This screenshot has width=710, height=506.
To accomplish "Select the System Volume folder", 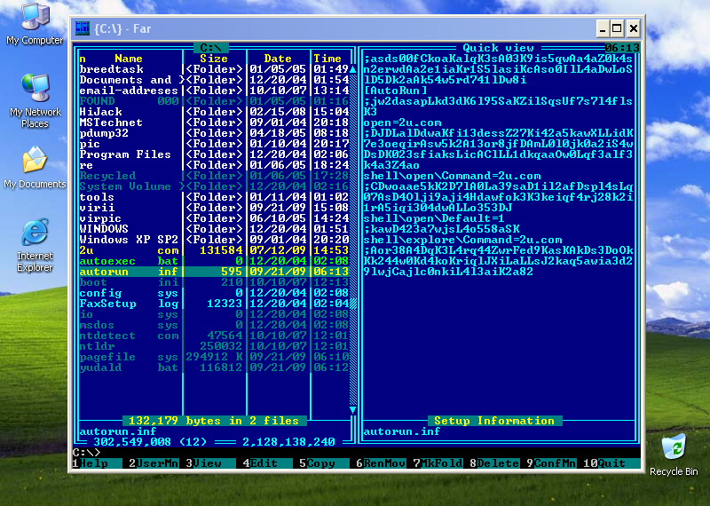I will (x=214, y=186).
